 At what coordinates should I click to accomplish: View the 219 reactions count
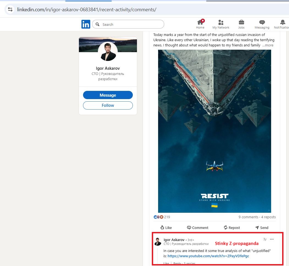[167, 217]
